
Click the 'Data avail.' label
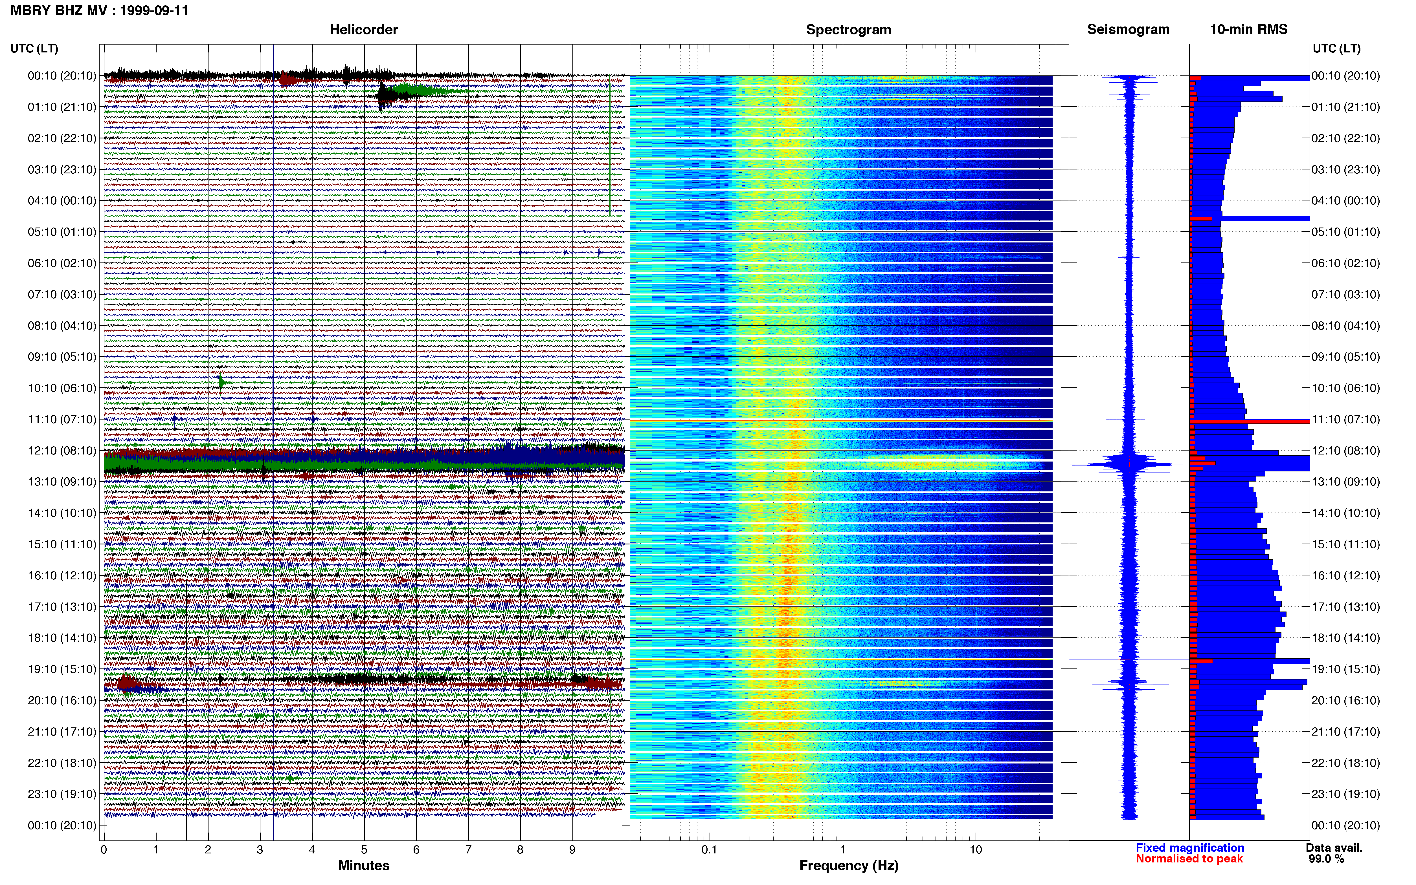[1334, 848]
